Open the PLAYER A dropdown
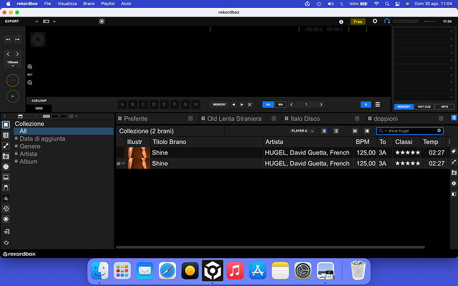The width and height of the screenshot is (458, 286). point(302,131)
